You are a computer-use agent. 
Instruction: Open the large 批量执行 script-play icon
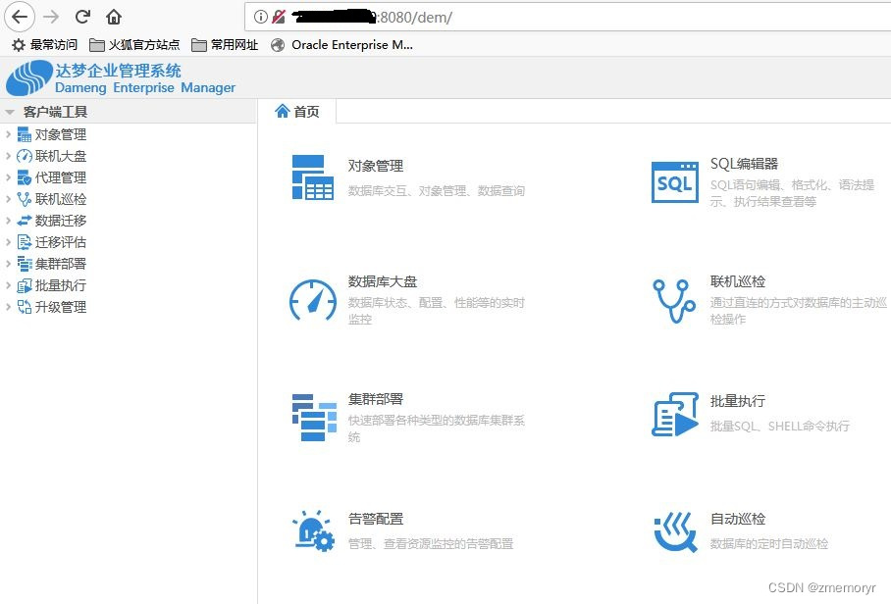[674, 415]
